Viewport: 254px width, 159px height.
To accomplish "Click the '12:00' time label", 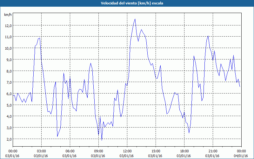I will (127, 151).
